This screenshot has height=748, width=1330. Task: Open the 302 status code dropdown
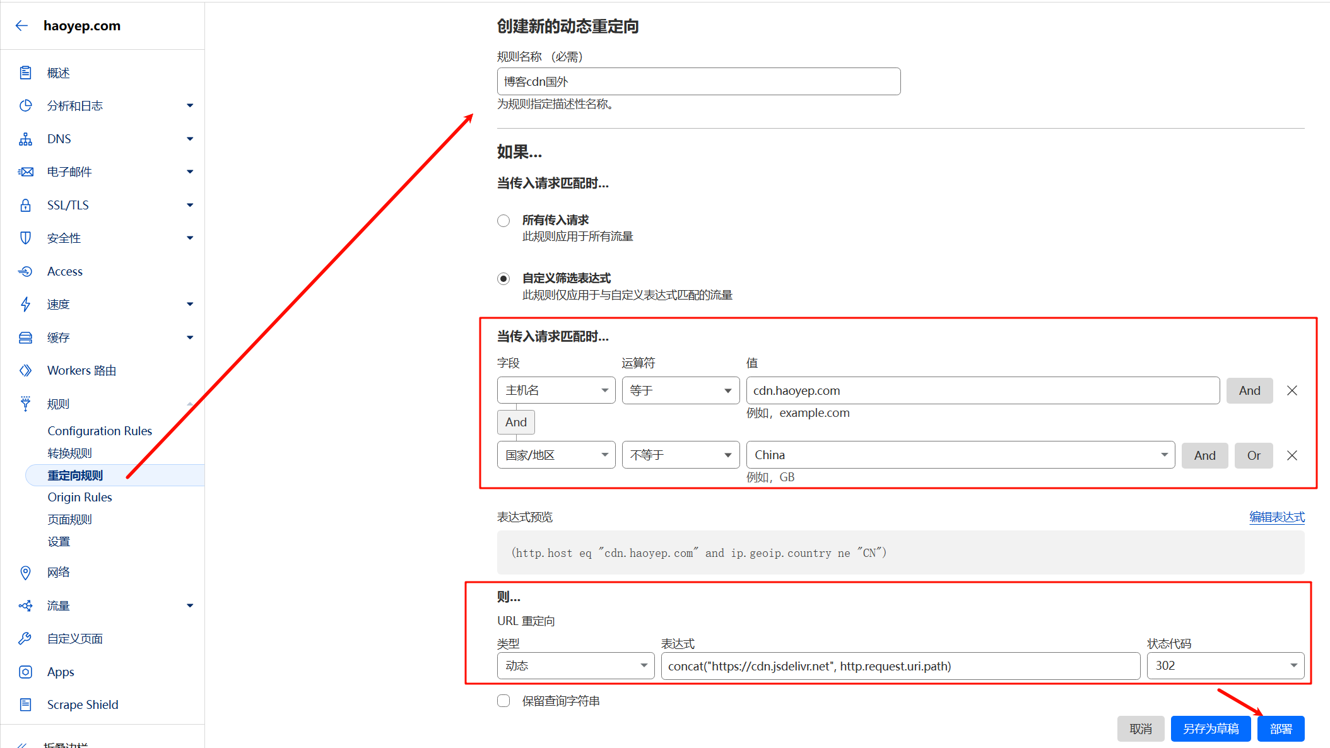tap(1225, 665)
